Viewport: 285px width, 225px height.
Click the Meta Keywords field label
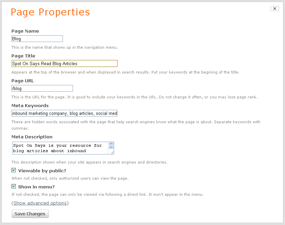pyautogui.click(x=30, y=105)
